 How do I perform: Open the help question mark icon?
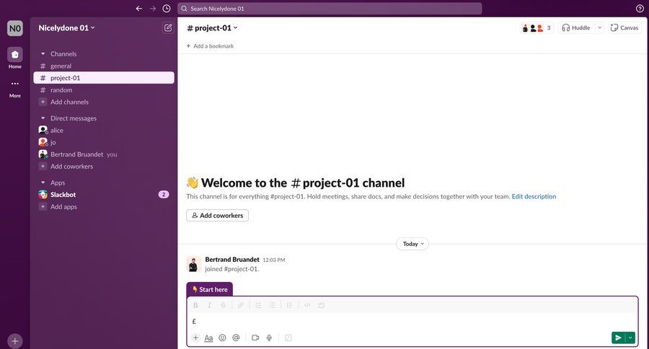click(640, 8)
